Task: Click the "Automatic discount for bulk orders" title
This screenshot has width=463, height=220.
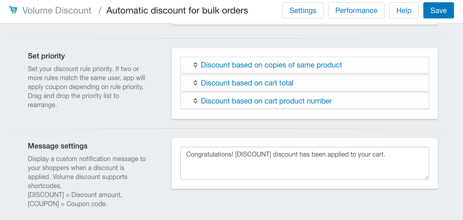Action: click(x=177, y=10)
